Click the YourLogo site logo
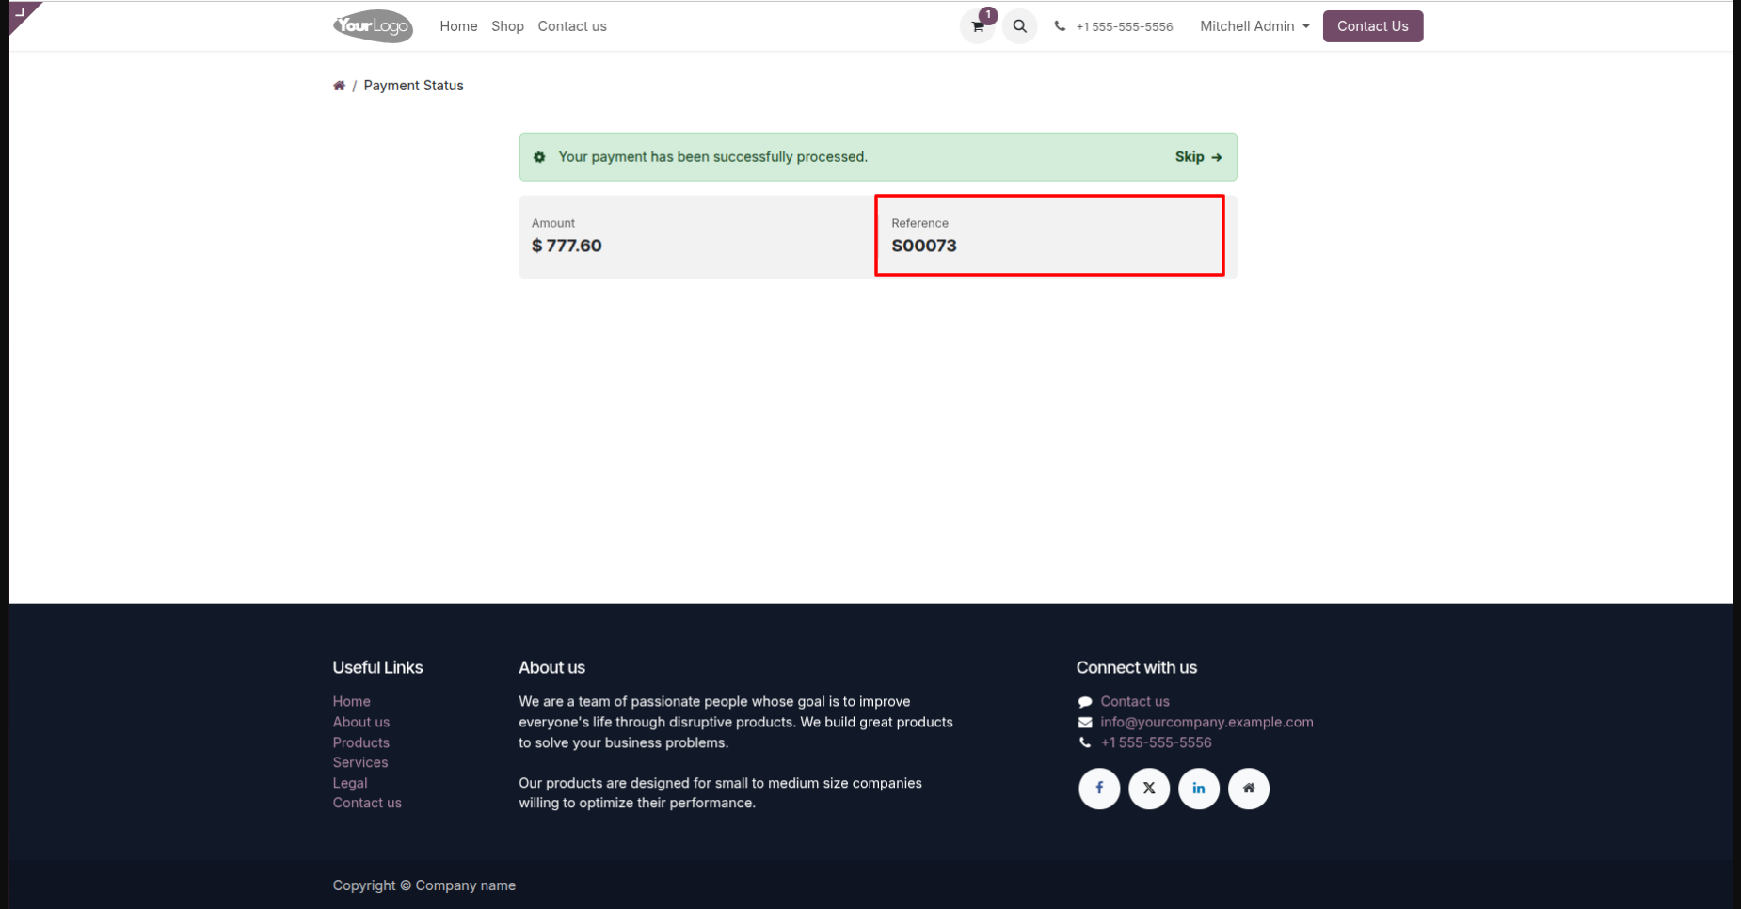This screenshot has width=1741, height=909. (x=373, y=26)
